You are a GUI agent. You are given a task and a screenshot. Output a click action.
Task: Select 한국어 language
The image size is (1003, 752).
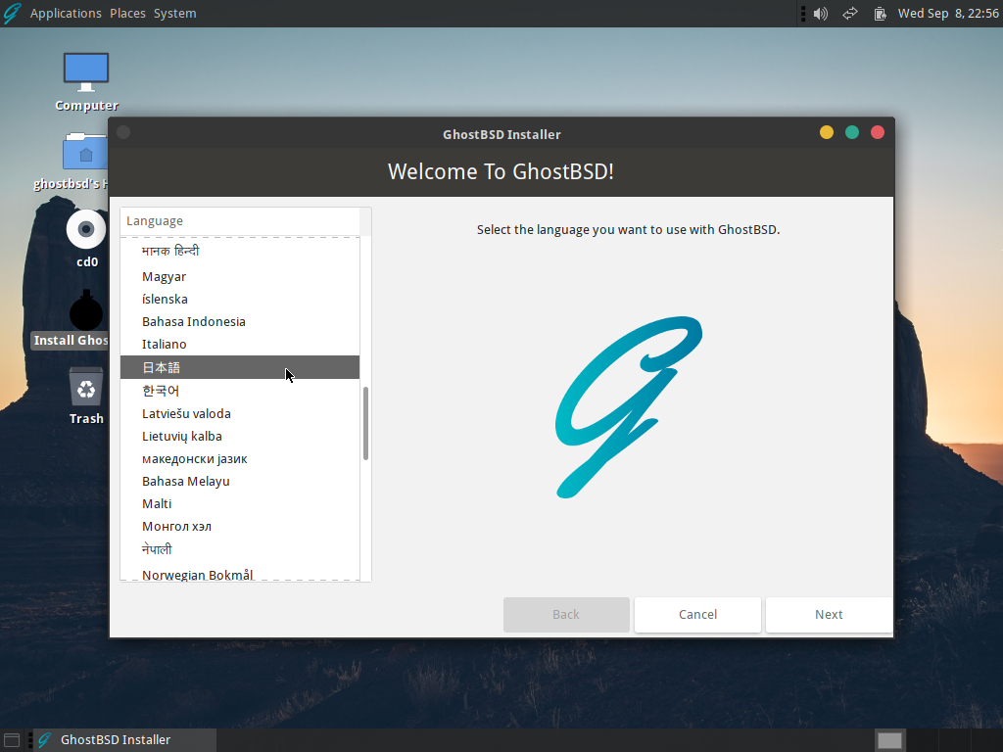coord(240,391)
